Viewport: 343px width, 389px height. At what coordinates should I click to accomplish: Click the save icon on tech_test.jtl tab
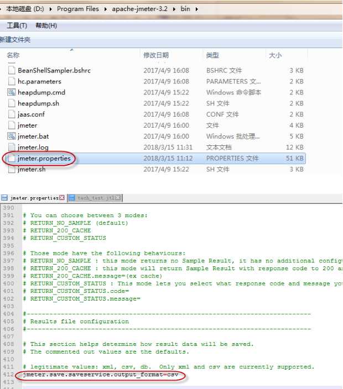pos(72,198)
